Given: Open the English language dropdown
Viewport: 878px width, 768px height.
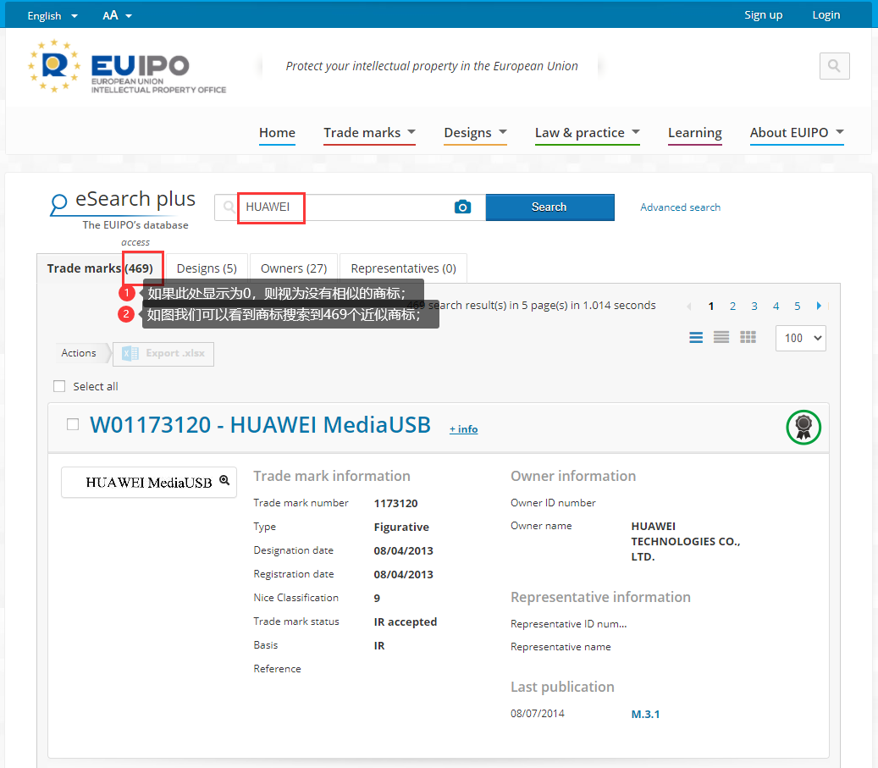Looking at the screenshot, I should tap(52, 16).
